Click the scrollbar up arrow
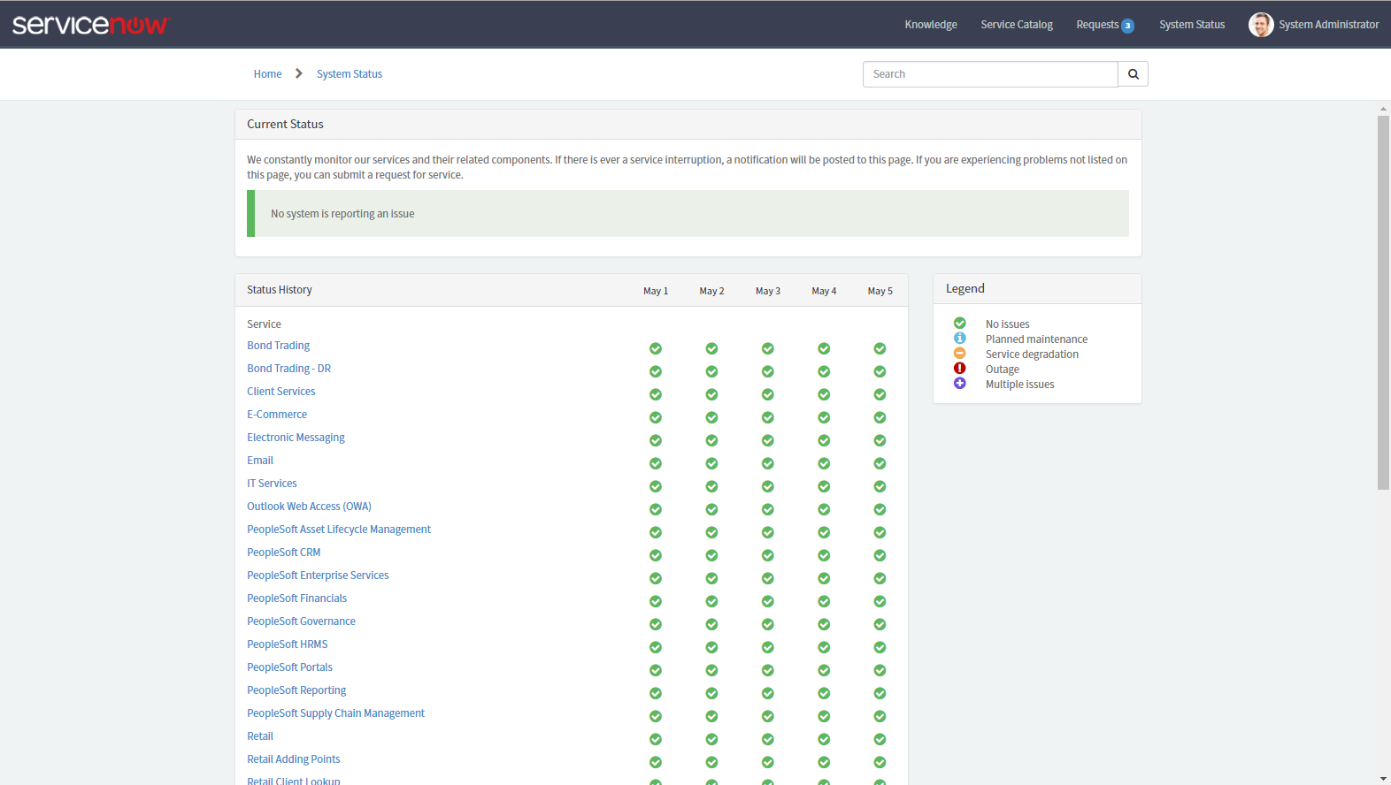Screen dimensions: 1391x785 (1383, 109)
